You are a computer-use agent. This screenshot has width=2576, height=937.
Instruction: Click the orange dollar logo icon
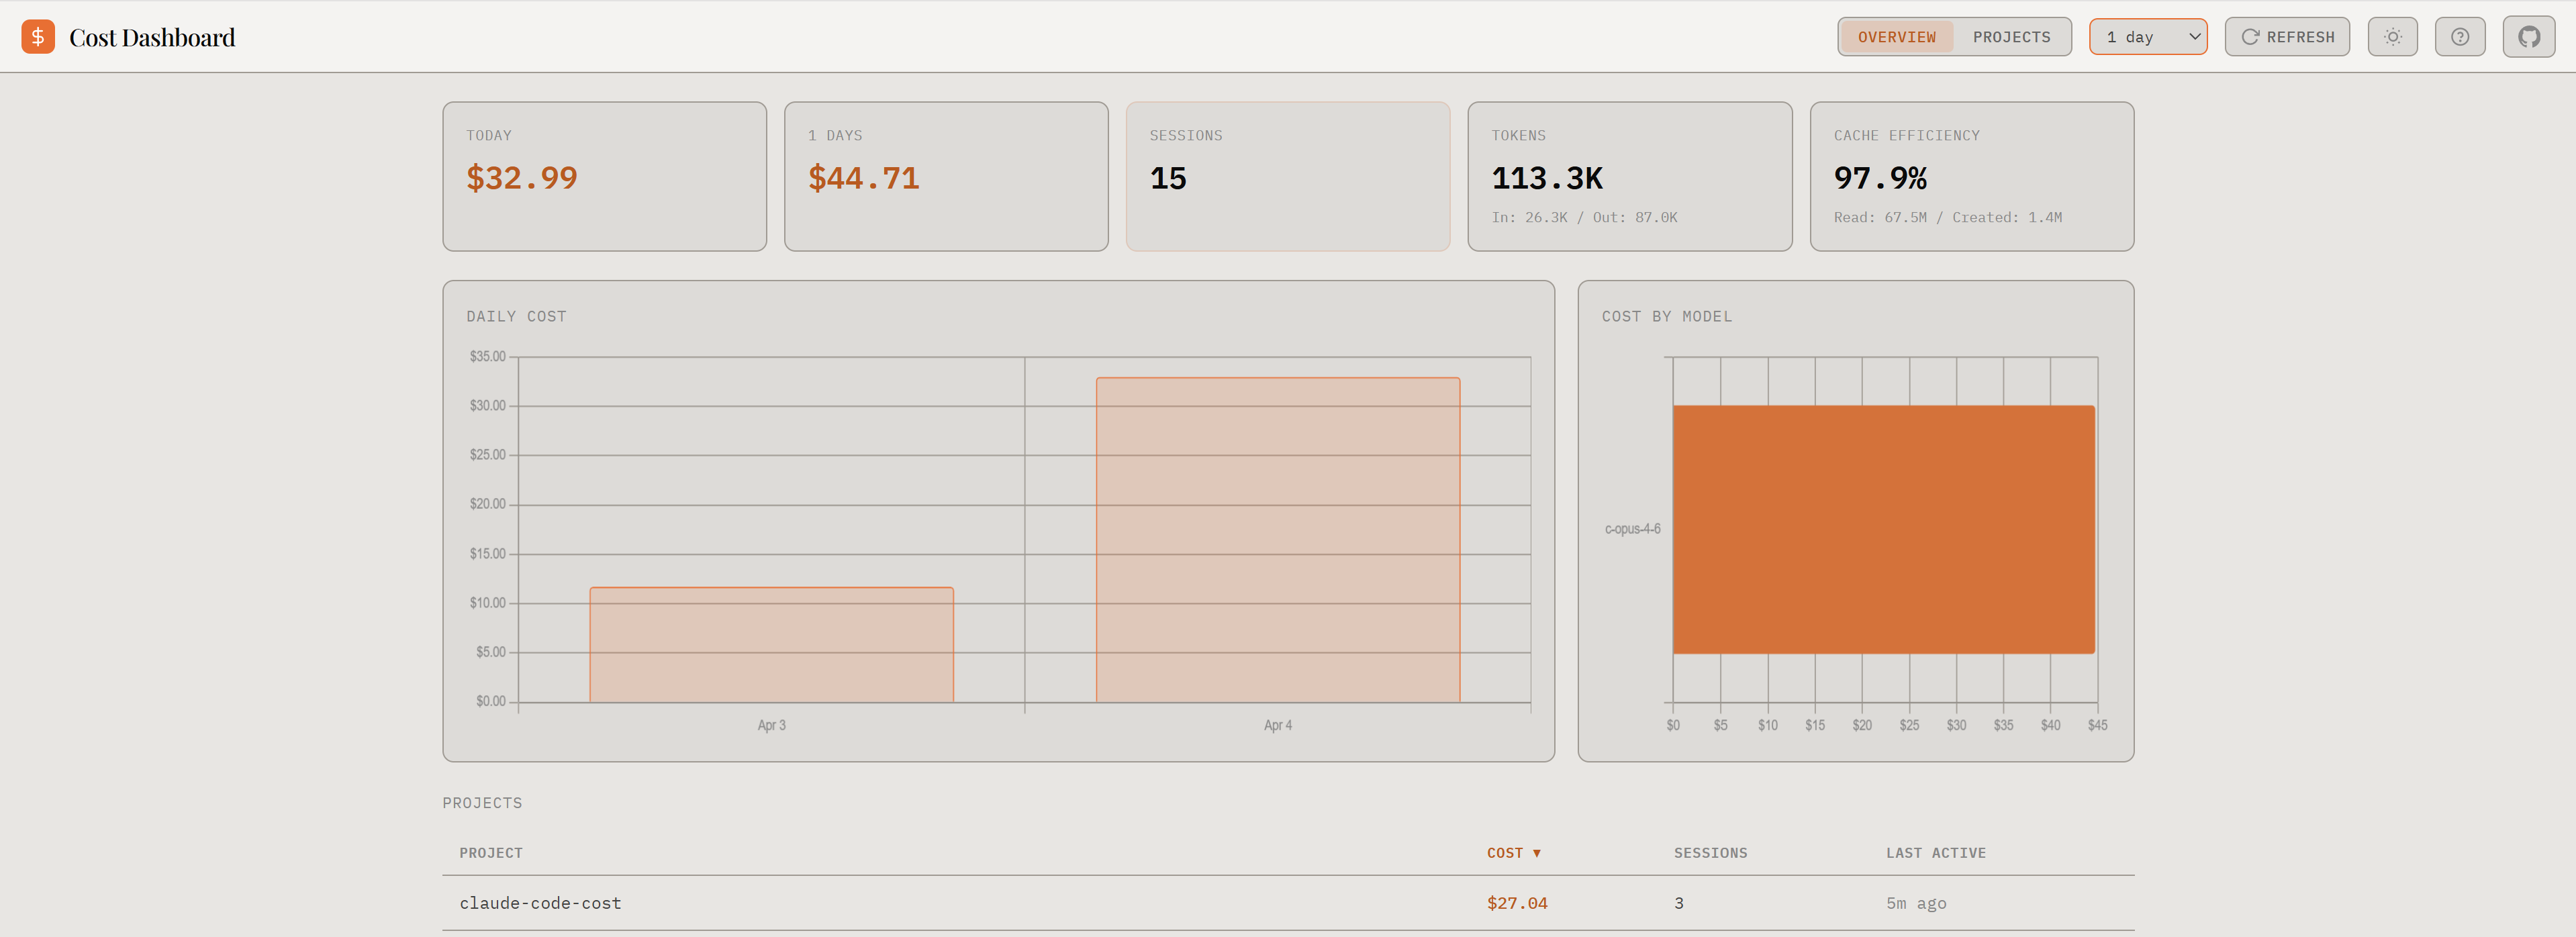tap(38, 37)
